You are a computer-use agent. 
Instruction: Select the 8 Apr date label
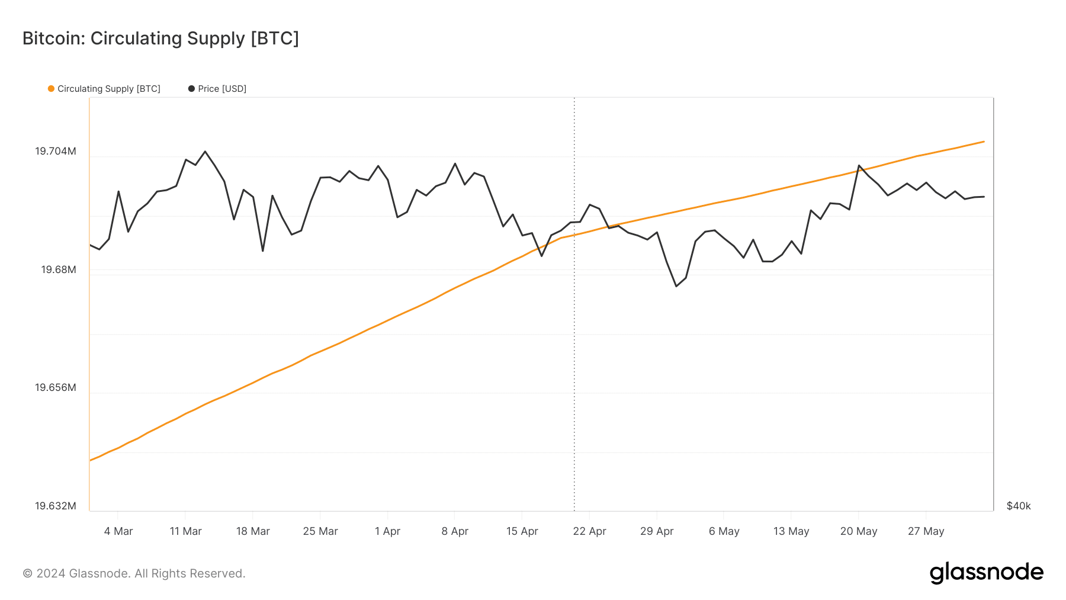(x=455, y=531)
